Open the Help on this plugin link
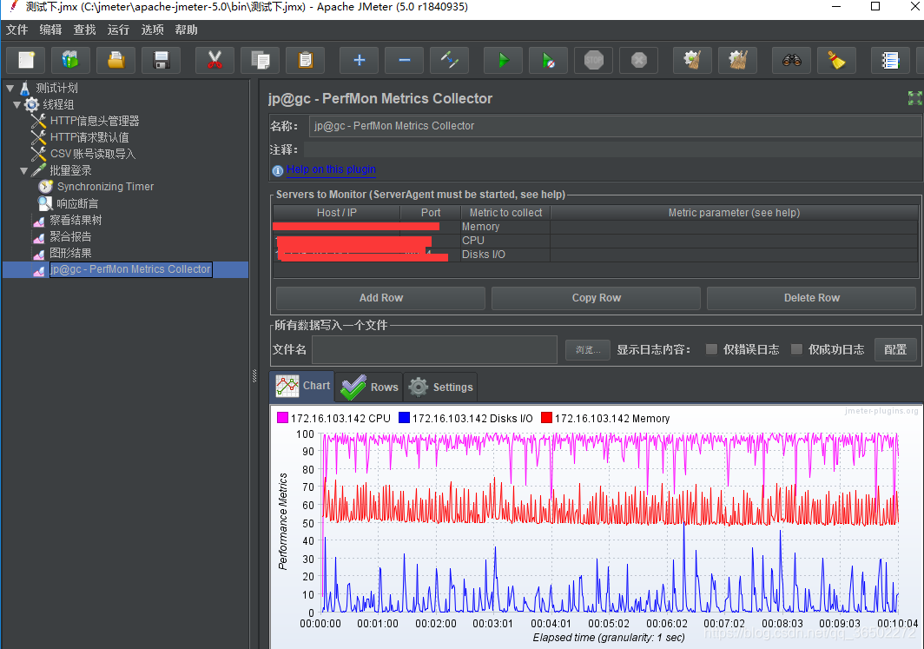Image resolution: width=924 pixels, height=649 pixels. [331, 169]
